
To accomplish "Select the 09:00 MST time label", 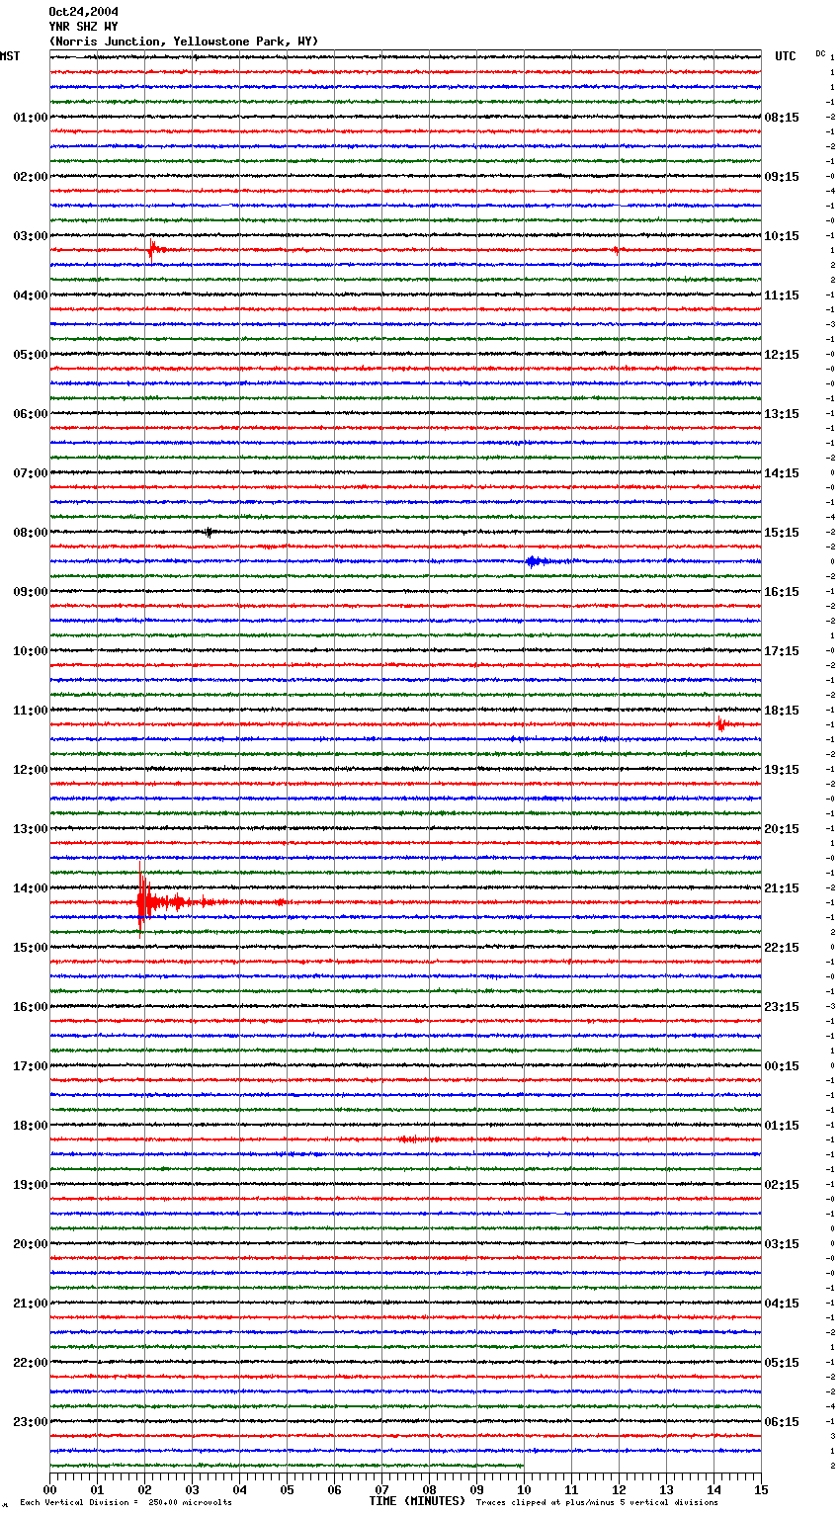I will tap(31, 592).
